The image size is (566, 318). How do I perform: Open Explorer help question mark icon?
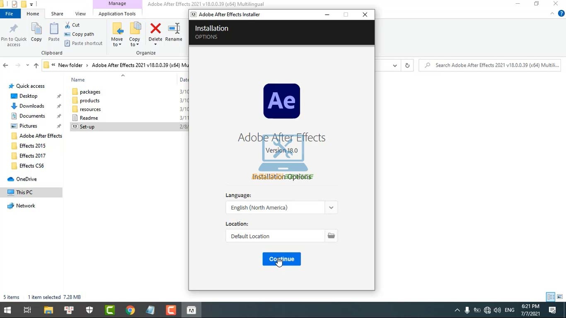click(561, 14)
